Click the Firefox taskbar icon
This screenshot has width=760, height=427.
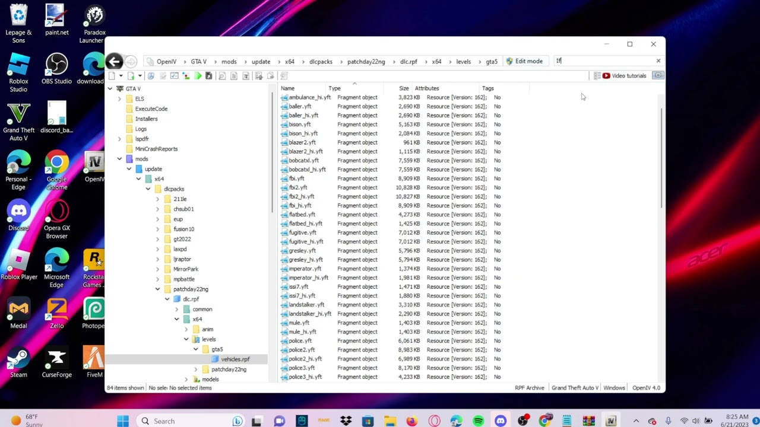click(411, 421)
